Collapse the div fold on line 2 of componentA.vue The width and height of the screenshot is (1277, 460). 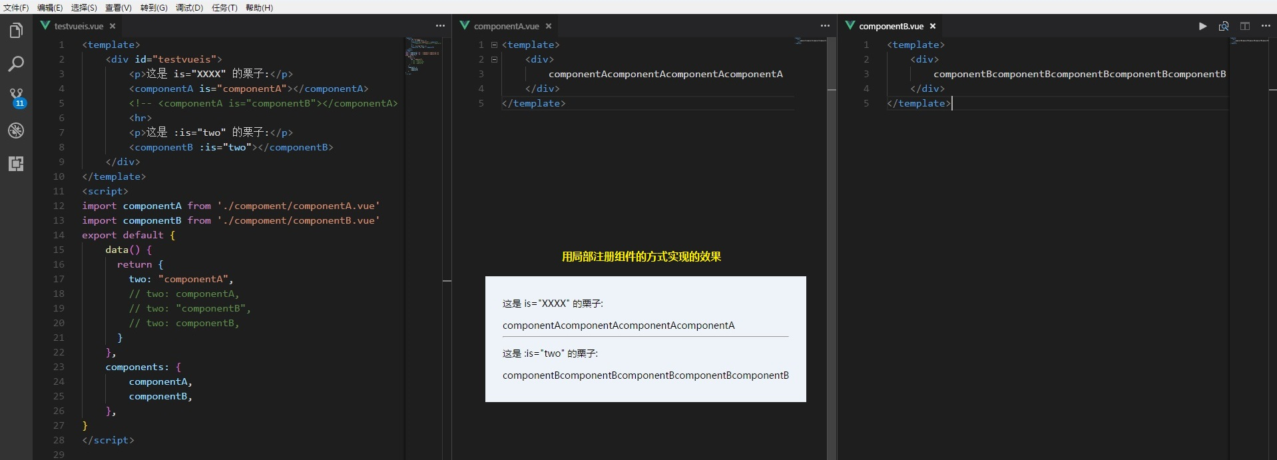click(x=494, y=59)
